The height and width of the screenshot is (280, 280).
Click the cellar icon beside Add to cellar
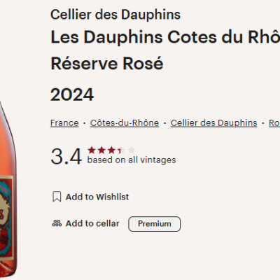[x=57, y=223]
